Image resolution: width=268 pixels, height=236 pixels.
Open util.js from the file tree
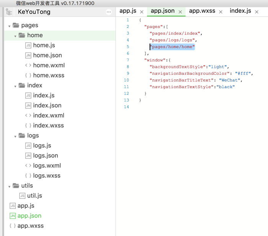[x=34, y=195]
